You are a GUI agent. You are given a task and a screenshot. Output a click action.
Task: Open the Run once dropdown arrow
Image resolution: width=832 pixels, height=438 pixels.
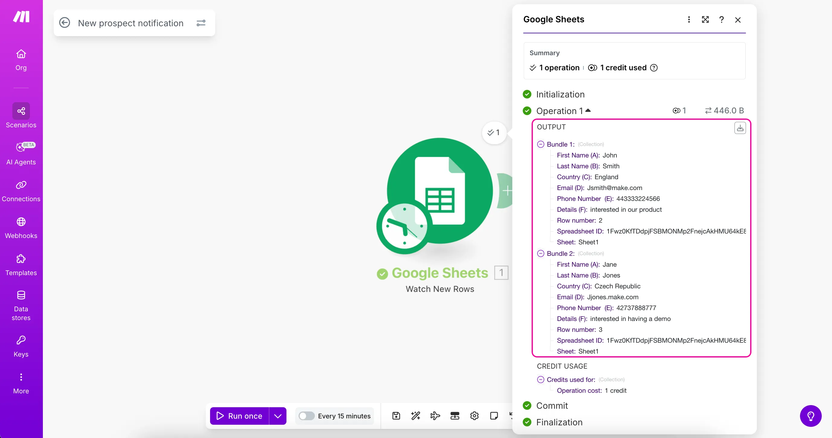click(x=278, y=416)
